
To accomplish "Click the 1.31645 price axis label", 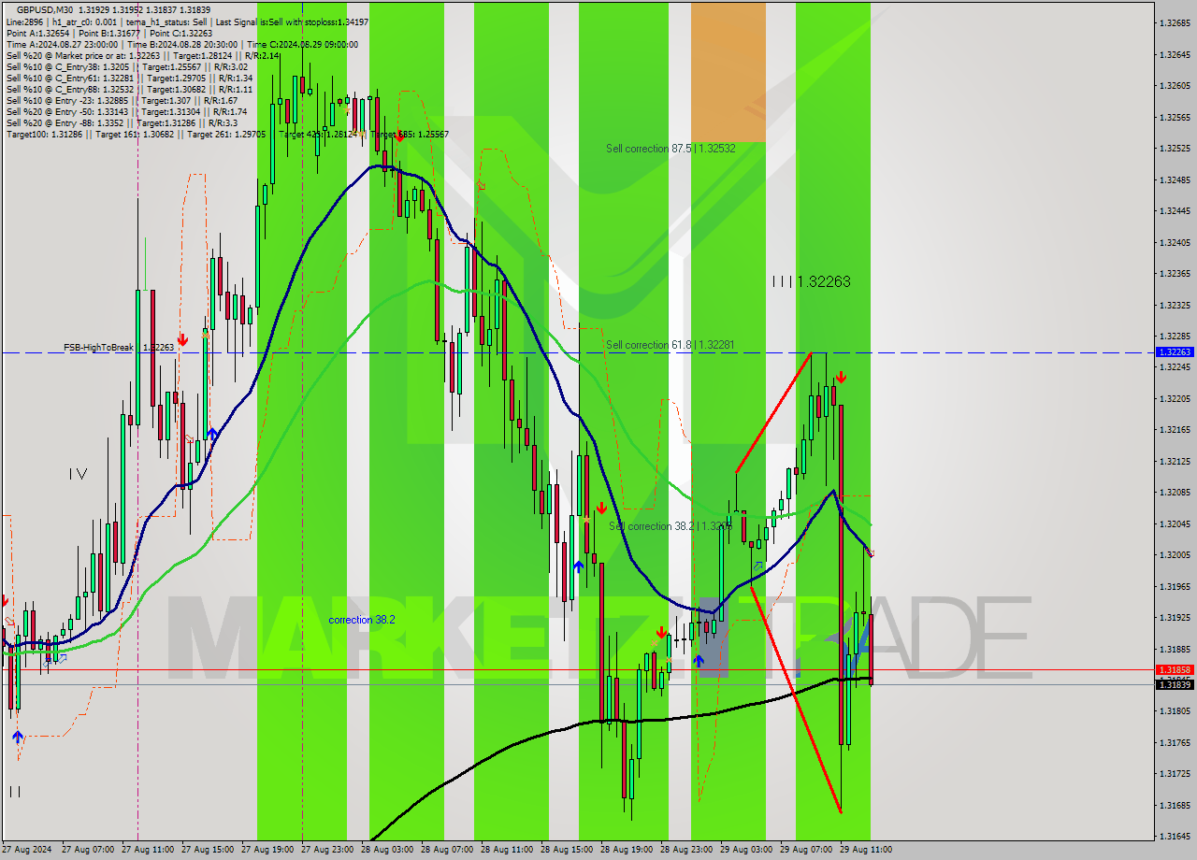I will point(1175,836).
